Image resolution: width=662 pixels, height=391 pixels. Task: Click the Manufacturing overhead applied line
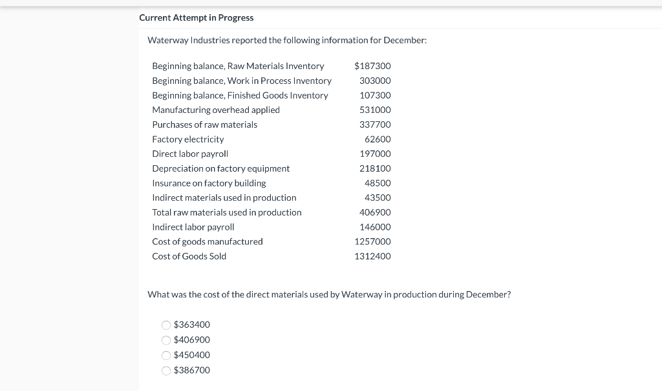click(216, 110)
